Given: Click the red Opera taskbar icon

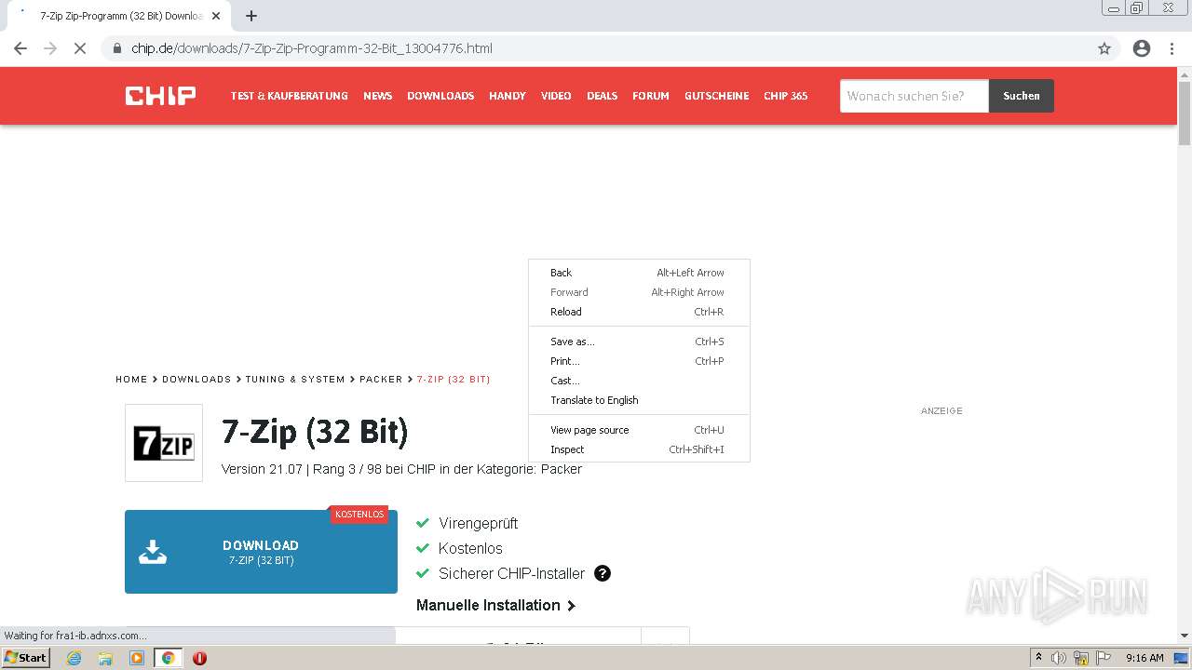Looking at the screenshot, I should [x=199, y=658].
